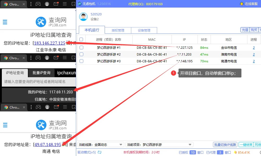
Task: Select Chrome tab in bottom browser window
Action: click(x=14, y=107)
